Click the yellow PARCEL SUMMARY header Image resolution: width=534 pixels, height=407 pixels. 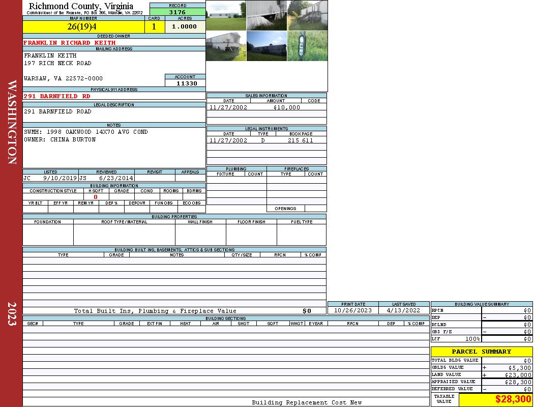click(x=481, y=352)
